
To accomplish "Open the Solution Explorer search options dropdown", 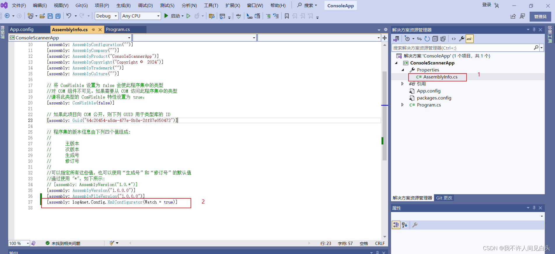I will click(542, 48).
